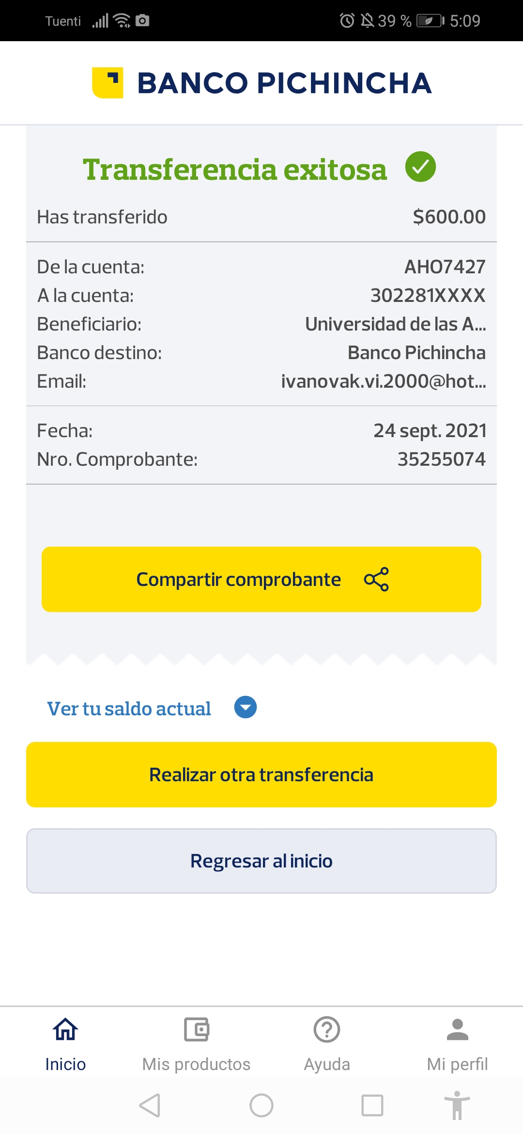523x1134 pixels.
Task: Tap the accessibility figure icon
Action: click(457, 1105)
